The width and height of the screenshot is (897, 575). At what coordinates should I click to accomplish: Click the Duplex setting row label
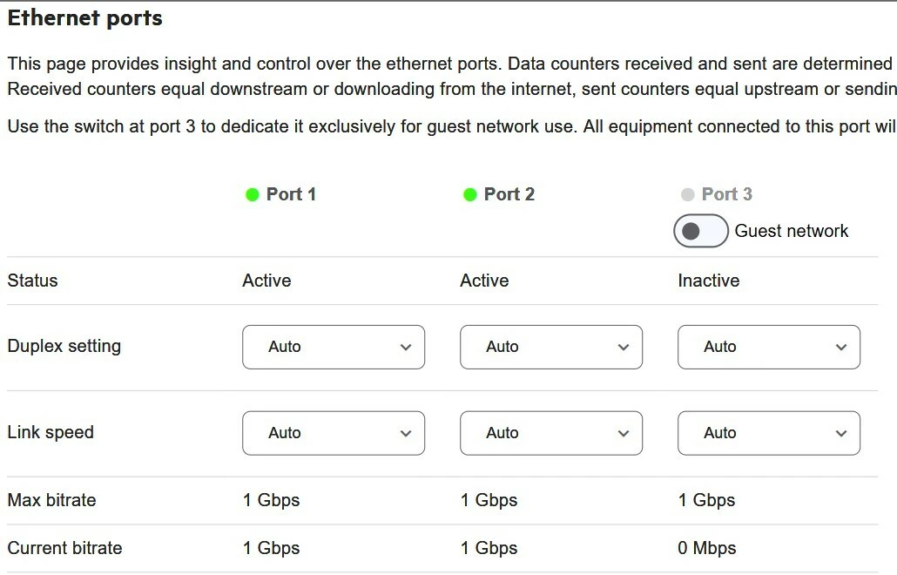point(64,346)
